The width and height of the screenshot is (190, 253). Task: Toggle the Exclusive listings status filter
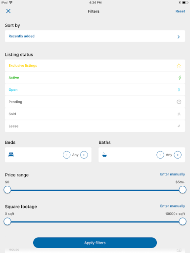pyautogui.click(x=95, y=66)
